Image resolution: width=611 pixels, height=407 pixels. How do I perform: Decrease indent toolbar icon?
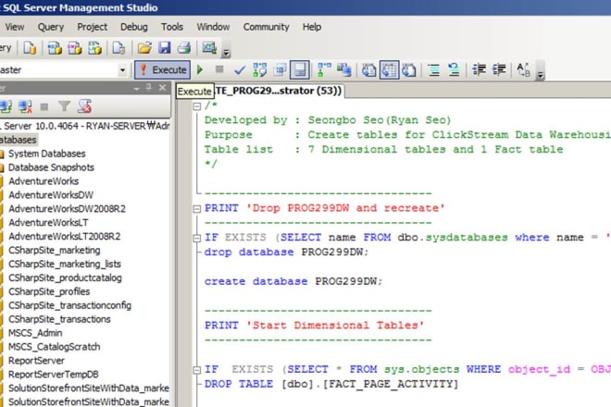click(479, 70)
